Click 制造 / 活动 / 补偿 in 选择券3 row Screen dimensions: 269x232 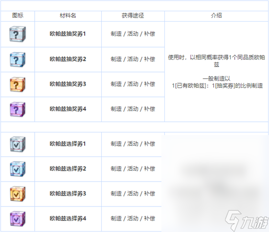(133, 193)
